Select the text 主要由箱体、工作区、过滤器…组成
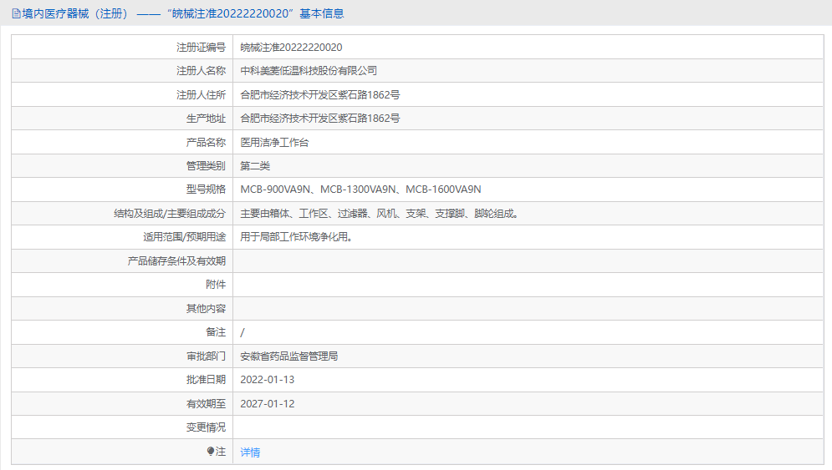The image size is (832, 470). (380, 214)
